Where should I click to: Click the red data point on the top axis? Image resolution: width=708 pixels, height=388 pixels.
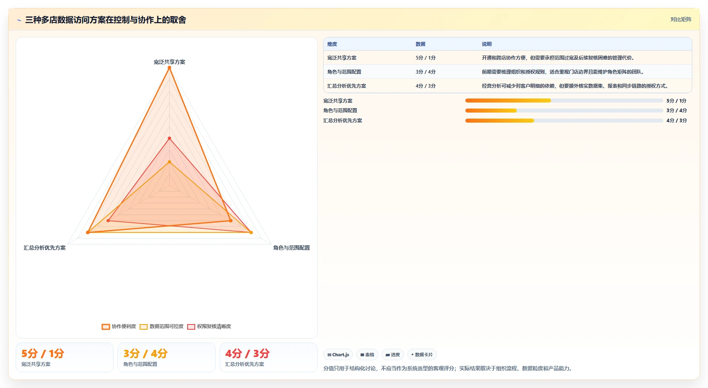[x=169, y=138]
